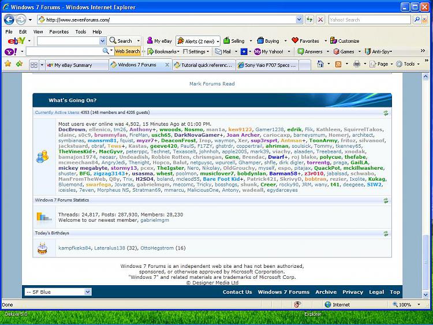The height and width of the screenshot is (325, 433).
Task: Click the vertical scrollbar up arrow
Action: [x=425, y=76]
